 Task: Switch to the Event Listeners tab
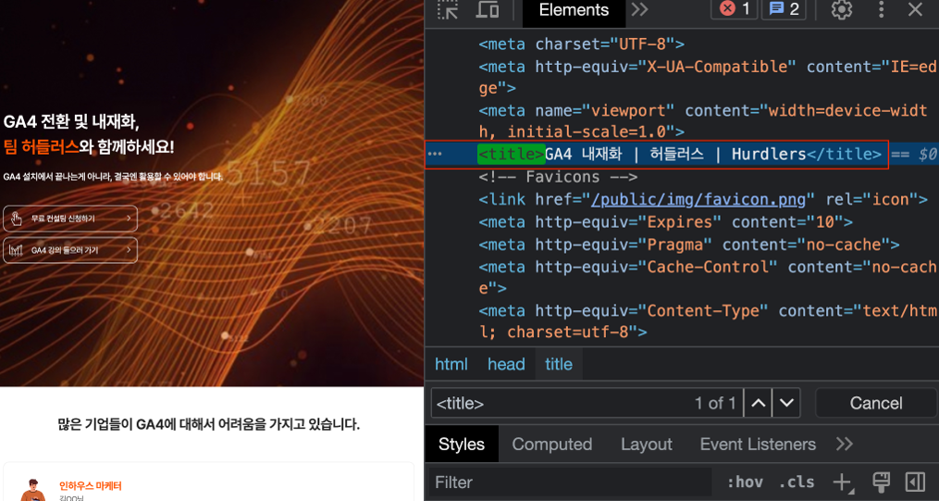758,445
